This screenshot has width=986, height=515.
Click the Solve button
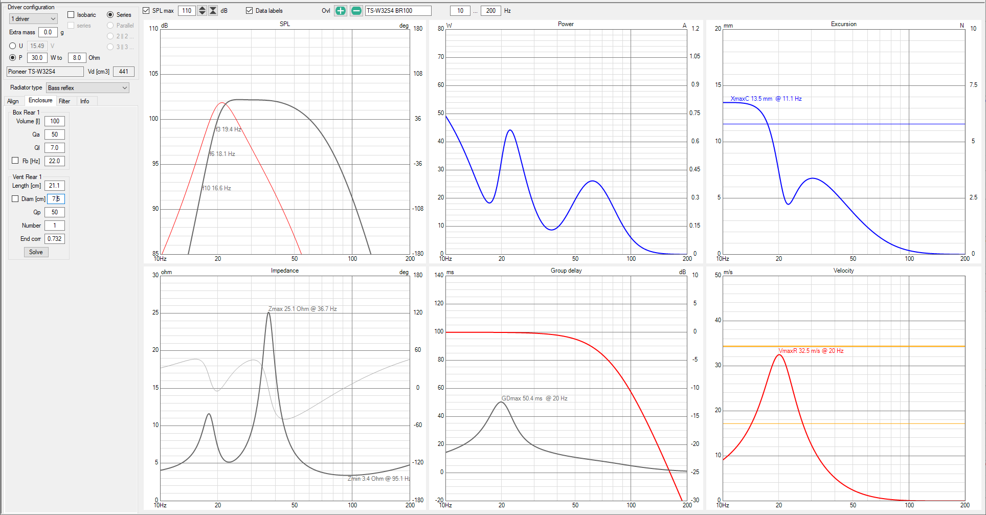(x=36, y=252)
